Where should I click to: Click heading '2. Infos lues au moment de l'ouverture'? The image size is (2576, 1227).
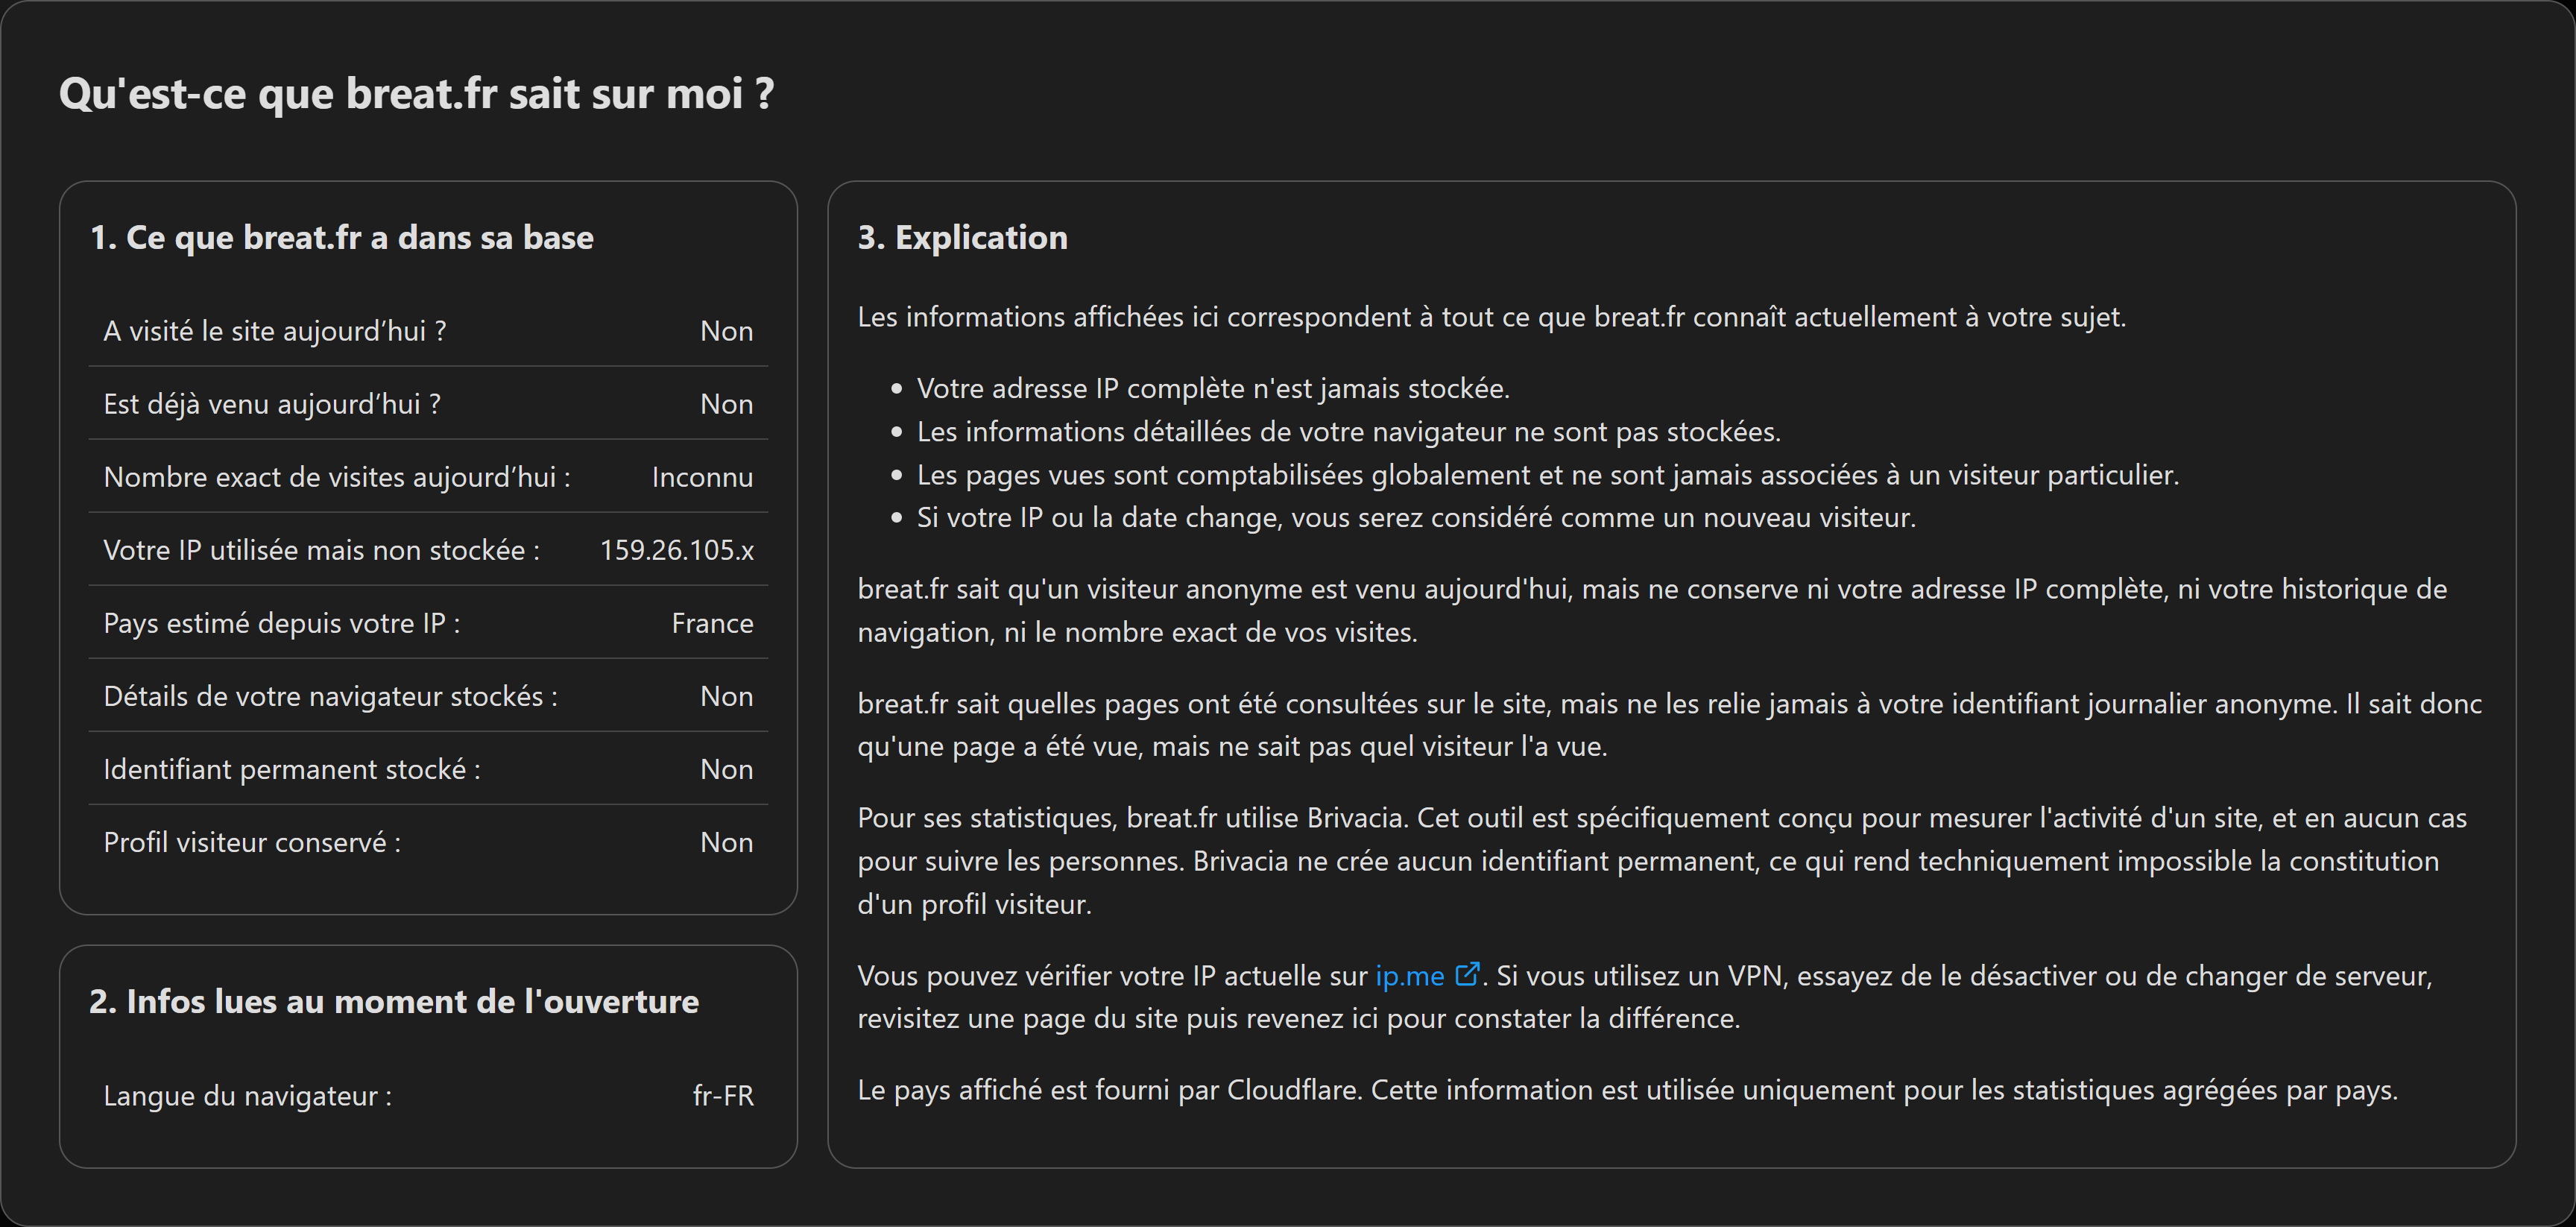pyautogui.click(x=394, y=1002)
